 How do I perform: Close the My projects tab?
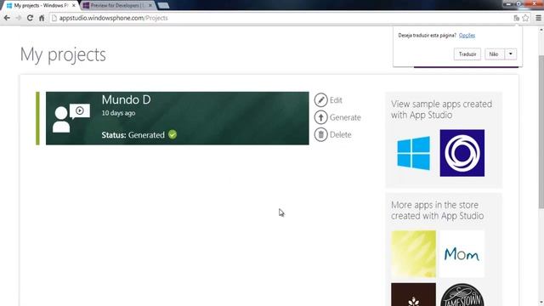[74, 6]
